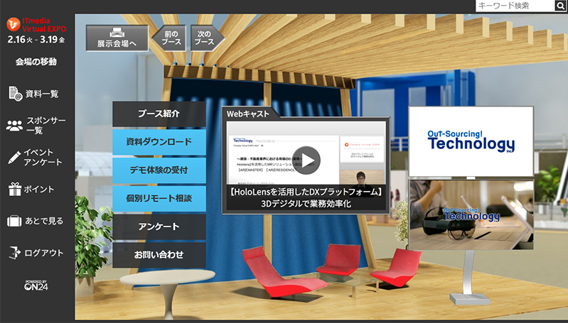Go to 展示会場へ exhibition hall
This screenshot has height=323, width=568.
[x=117, y=38]
